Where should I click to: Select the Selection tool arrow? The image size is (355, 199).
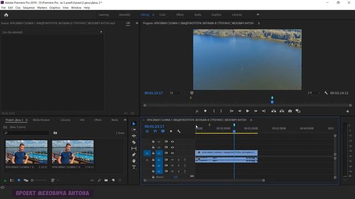[134, 124]
